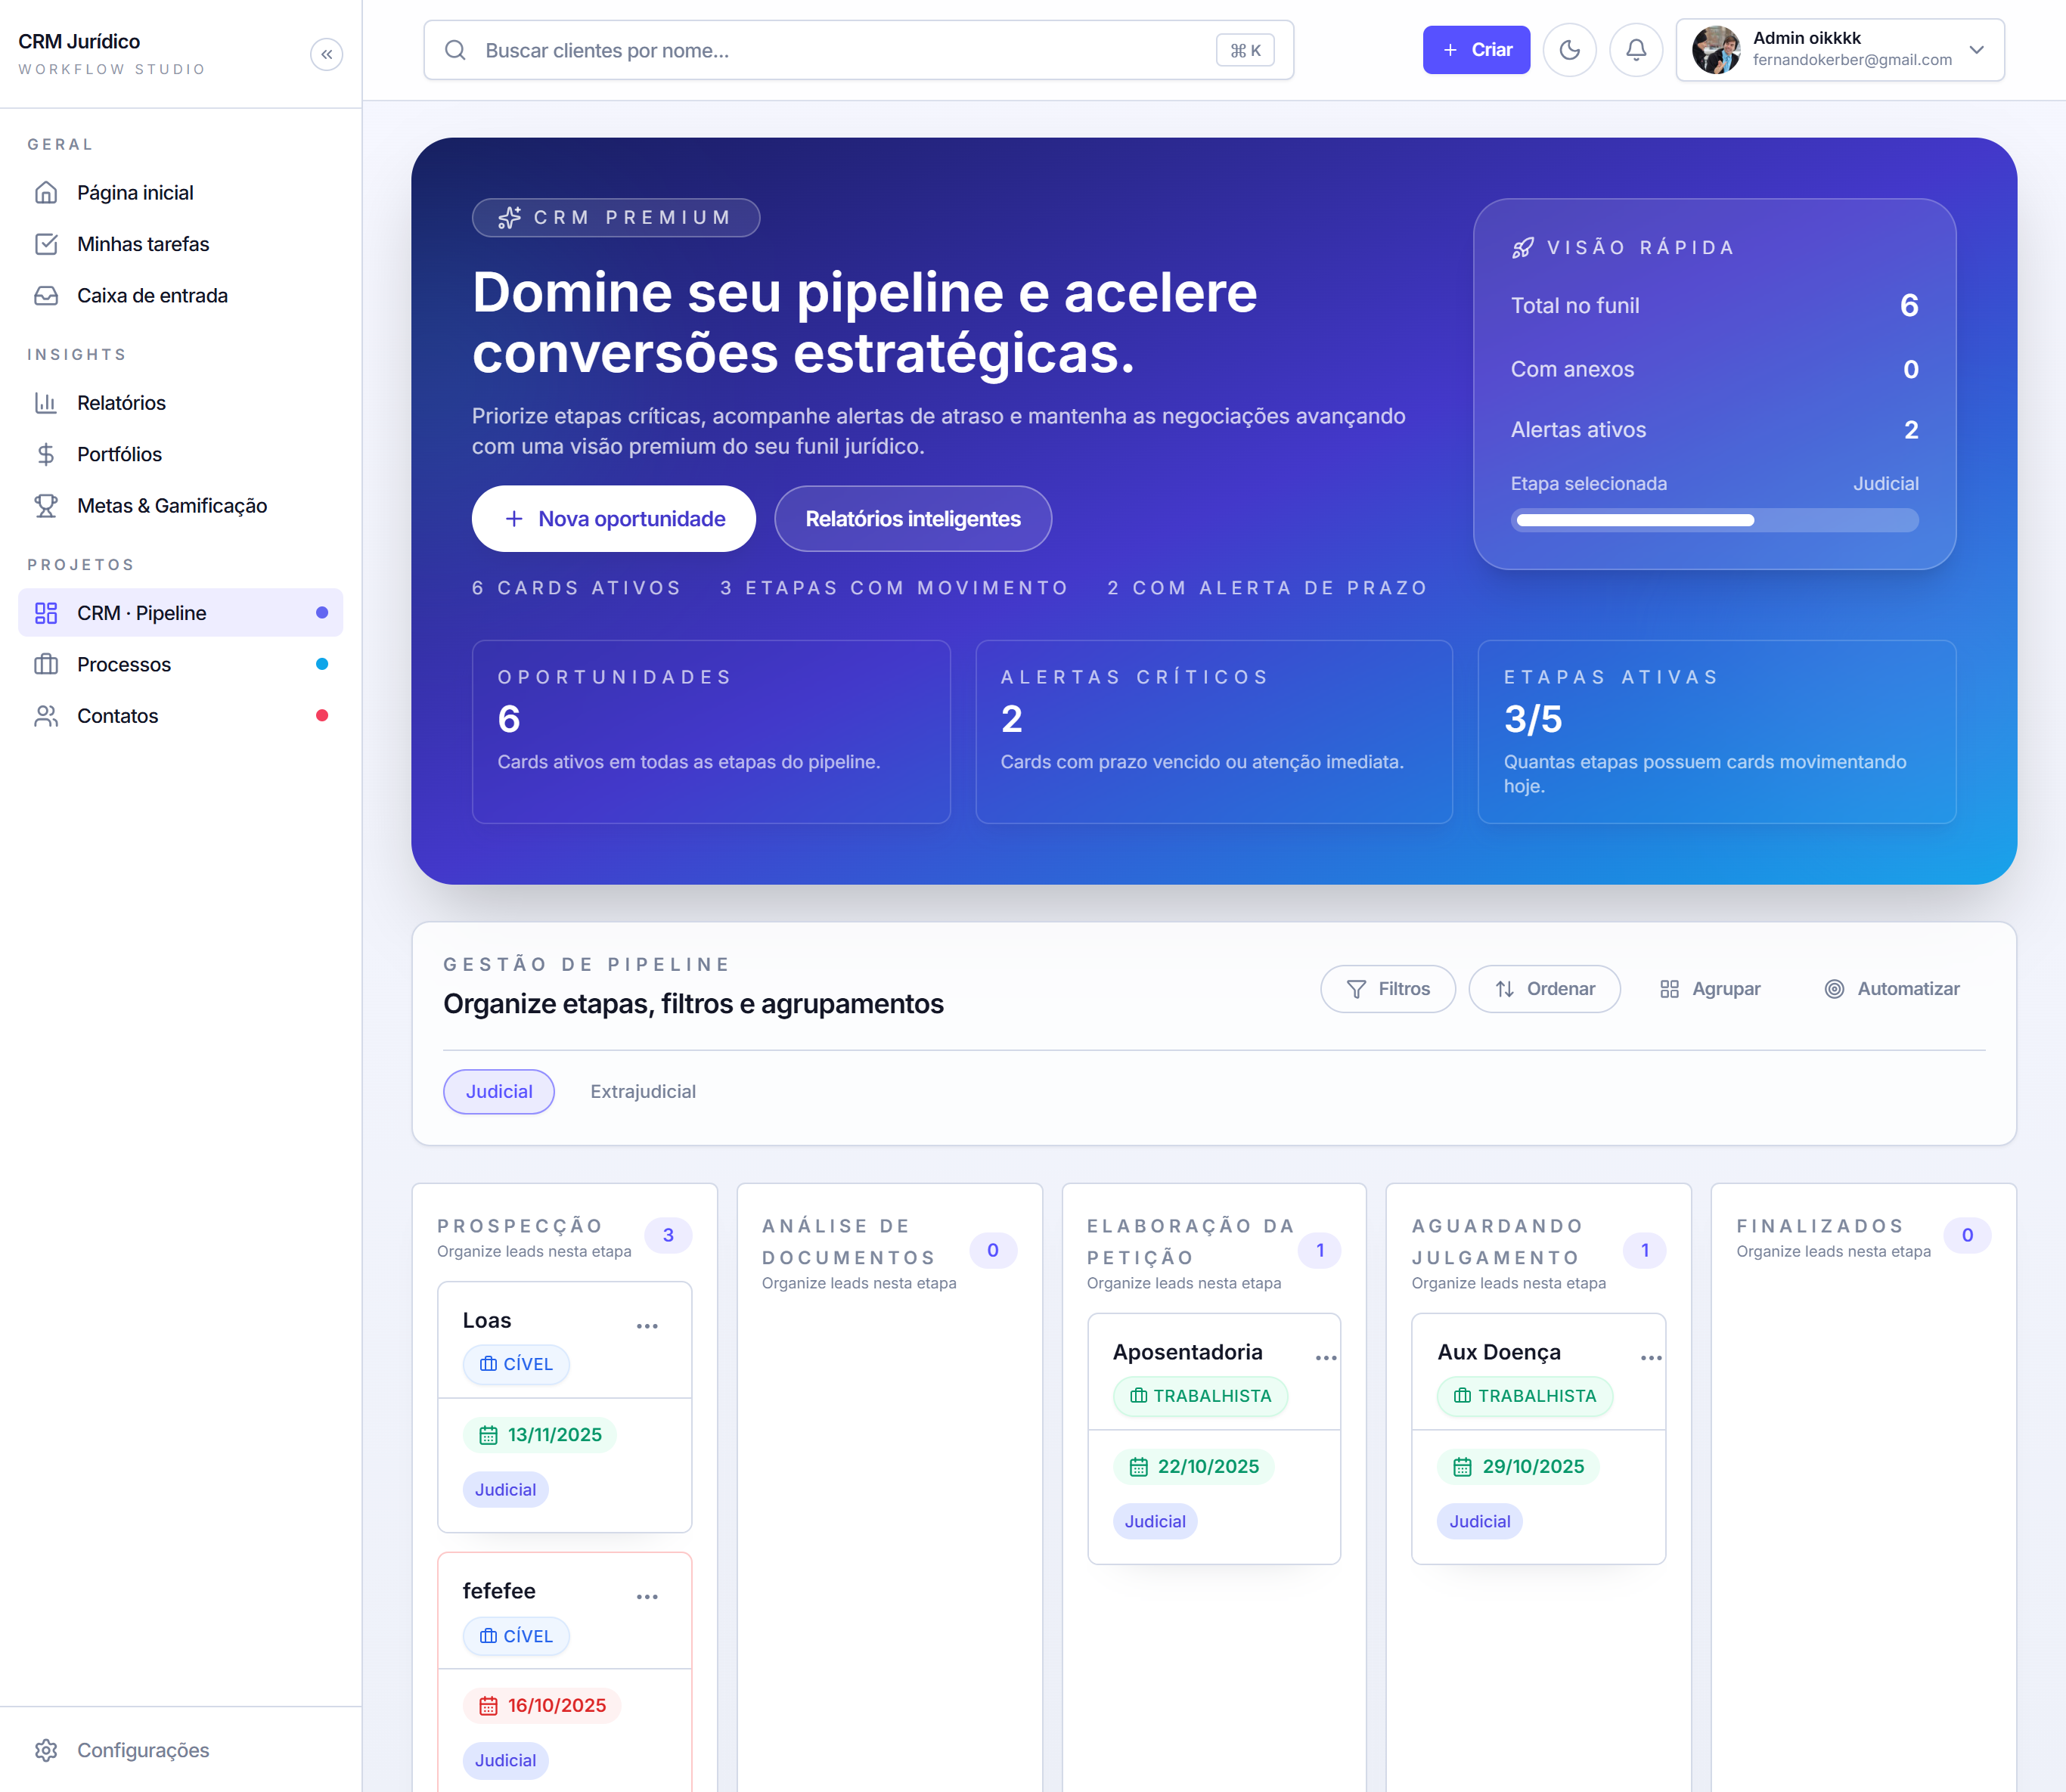This screenshot has height=1792, width=2066.
Task: Open notifications bell icon
Action: click(1635, 50)
